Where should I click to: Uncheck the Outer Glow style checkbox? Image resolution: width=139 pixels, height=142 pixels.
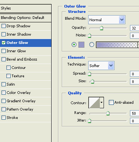click(3, 43)
